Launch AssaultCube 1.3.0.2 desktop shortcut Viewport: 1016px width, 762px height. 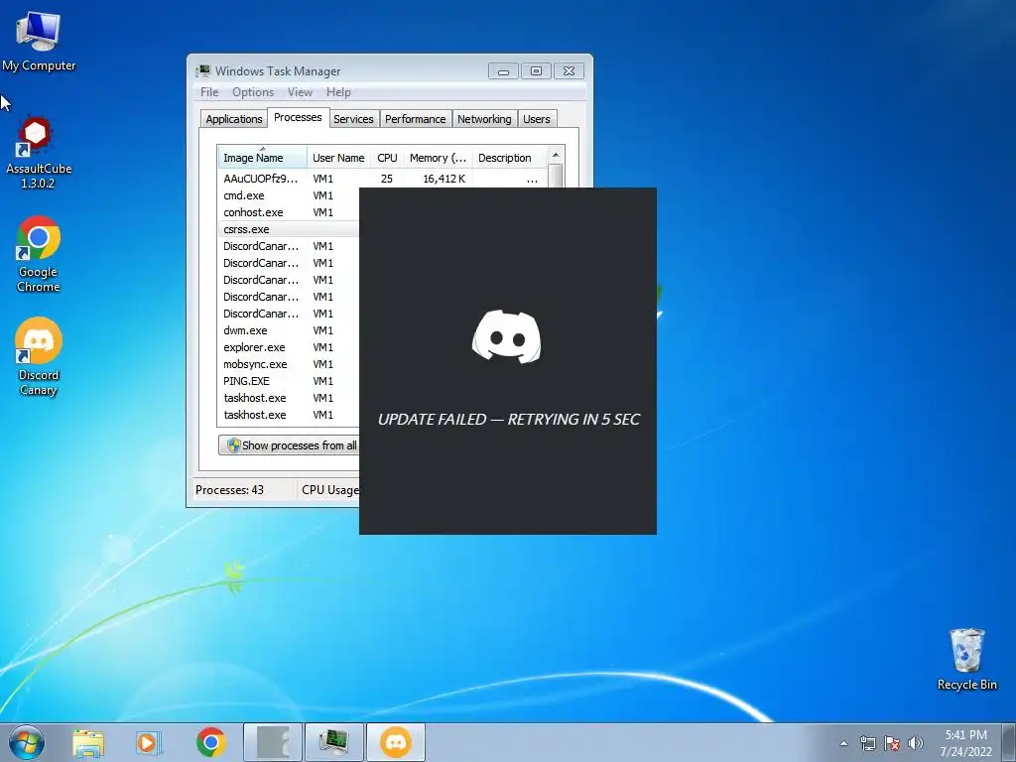click(x=39, y=153)
